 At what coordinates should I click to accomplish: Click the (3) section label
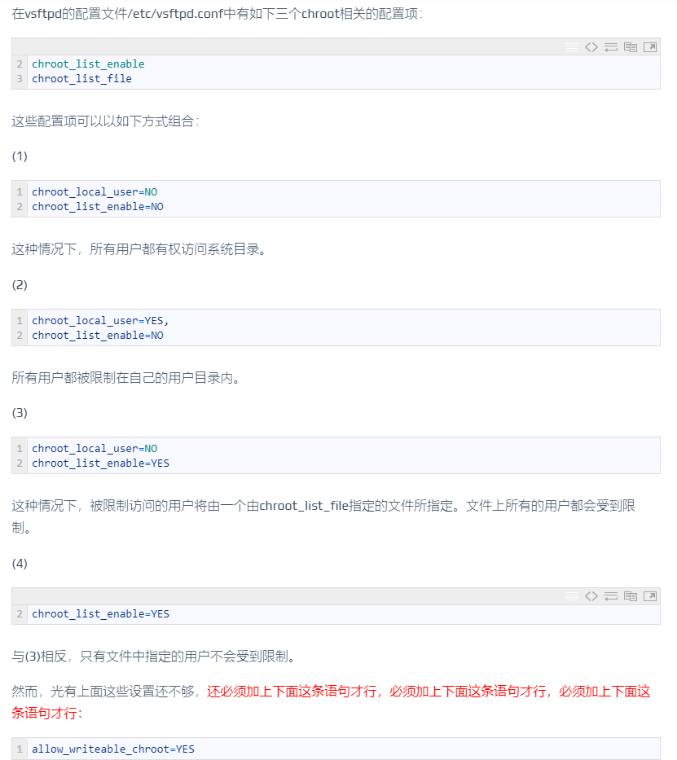click(x=20, y=413)
